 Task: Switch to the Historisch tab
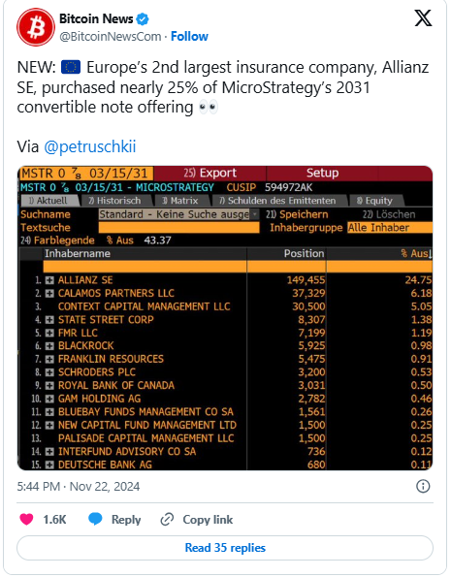pyautogui.click(x=115, y=201)
